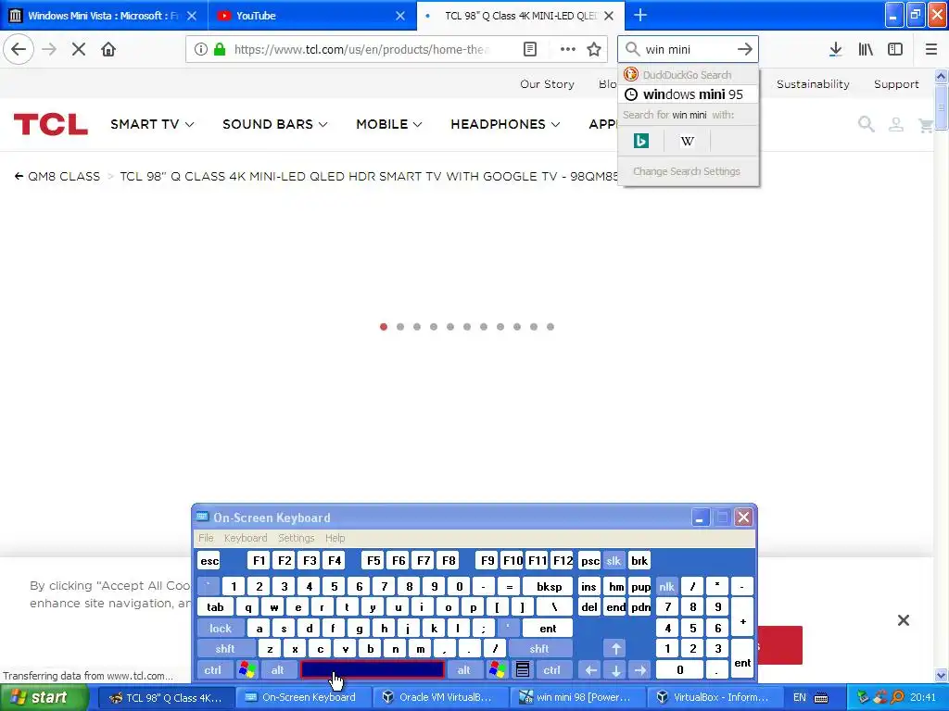
Task: Select the first red carousel dot
Action: click(x=384, y=327)
